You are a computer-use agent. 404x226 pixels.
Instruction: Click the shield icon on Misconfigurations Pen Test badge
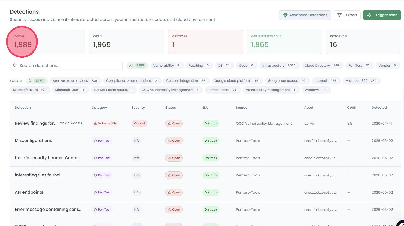click(96, 141)
